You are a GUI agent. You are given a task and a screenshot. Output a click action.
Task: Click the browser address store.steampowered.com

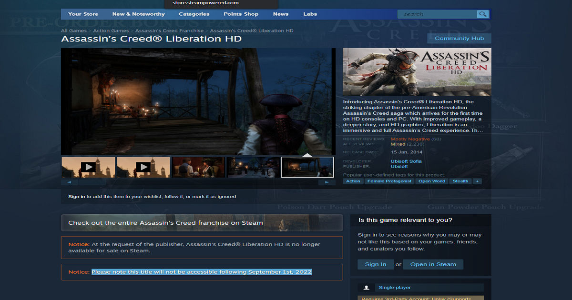[206, 3]
